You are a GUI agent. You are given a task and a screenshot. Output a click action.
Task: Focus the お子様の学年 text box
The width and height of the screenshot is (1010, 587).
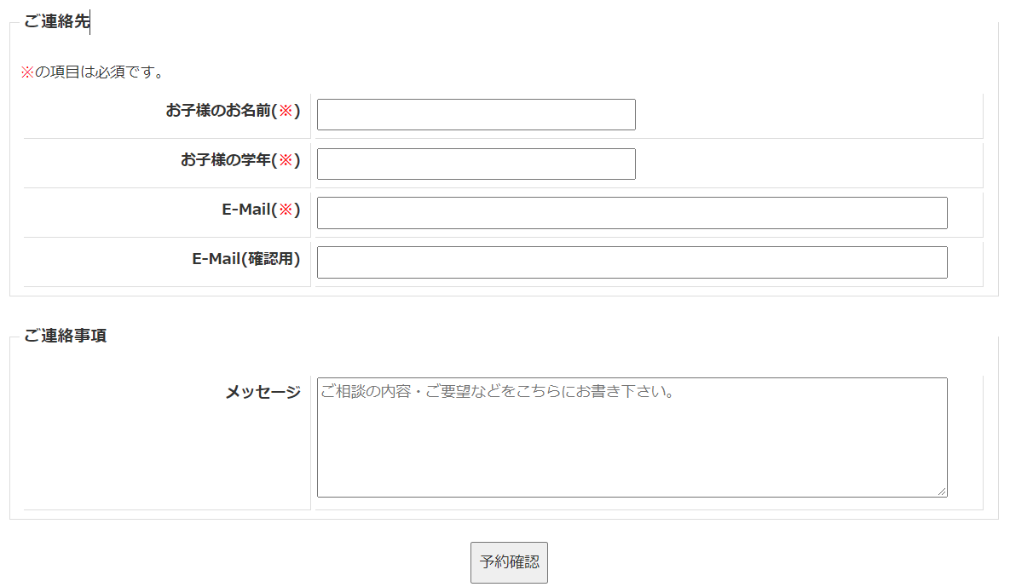tap(476, 164)
